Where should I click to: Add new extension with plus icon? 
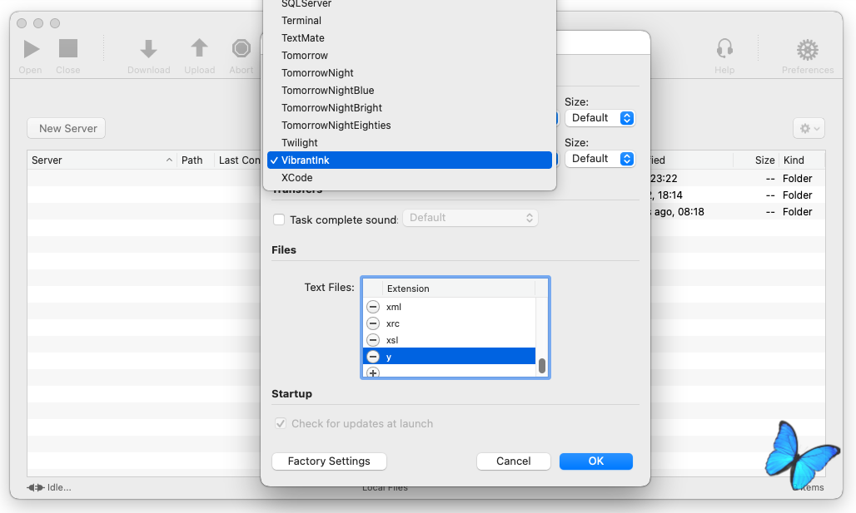[373, 372]
